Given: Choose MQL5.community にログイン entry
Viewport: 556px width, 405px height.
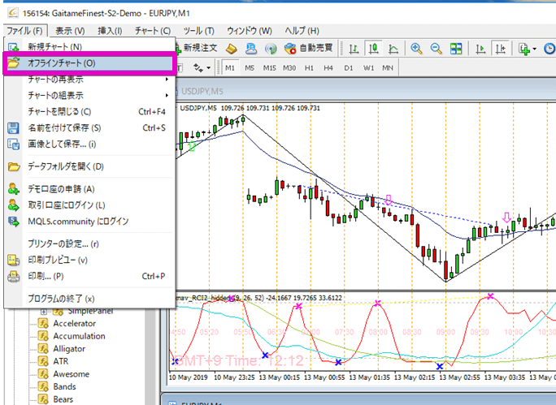Looking at the screenshot, I should pyautogui.click(x=89, y=222).
